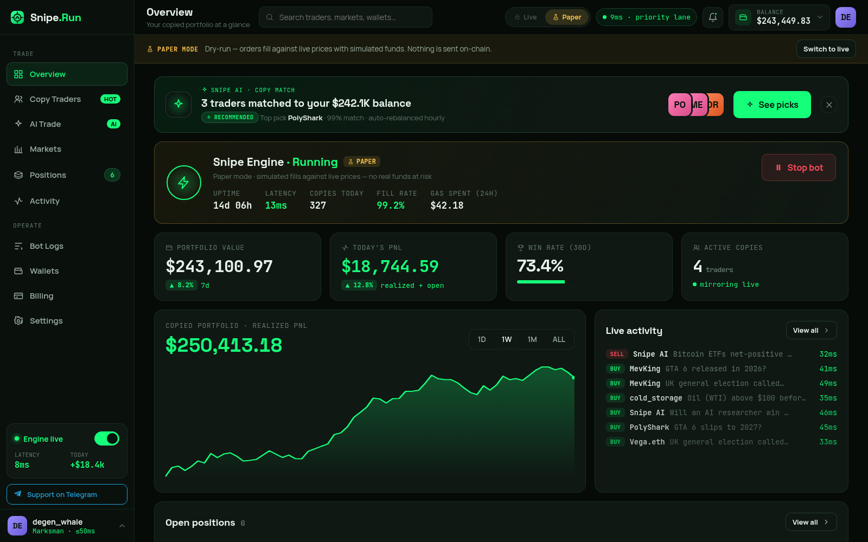Click the Billing card icon
This screenshot has height=542, width=868.
point(18,296)
